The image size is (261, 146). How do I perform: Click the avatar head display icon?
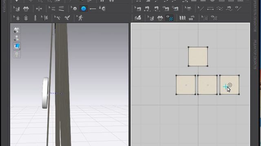click(x=17, y=54)
